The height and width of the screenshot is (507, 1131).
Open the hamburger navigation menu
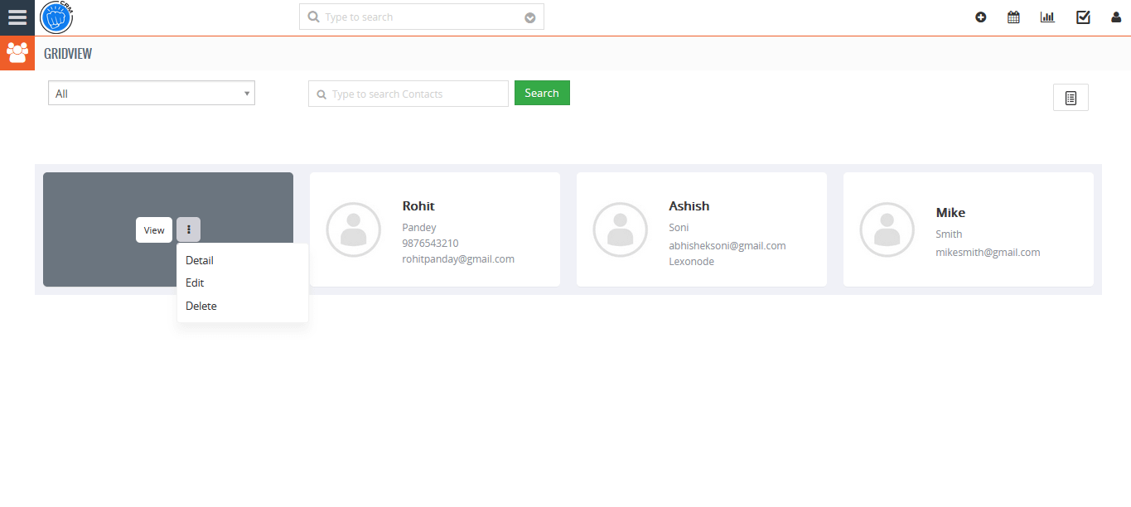[17, 17]
